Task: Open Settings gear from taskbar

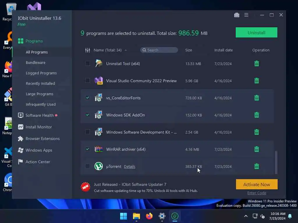Action: click(x=162, y=216)
